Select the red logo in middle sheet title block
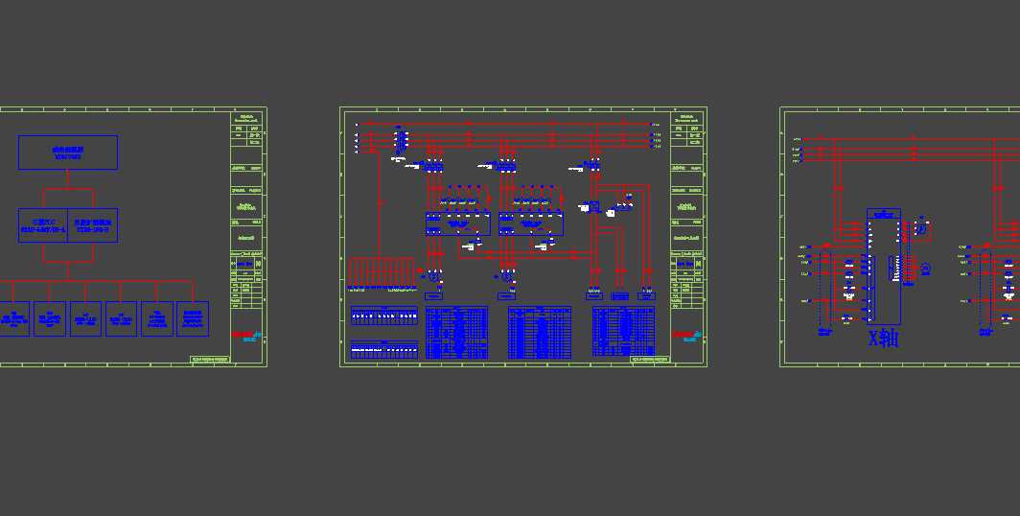This screenshot has width=1020, height=516. (x=683, y=335)
